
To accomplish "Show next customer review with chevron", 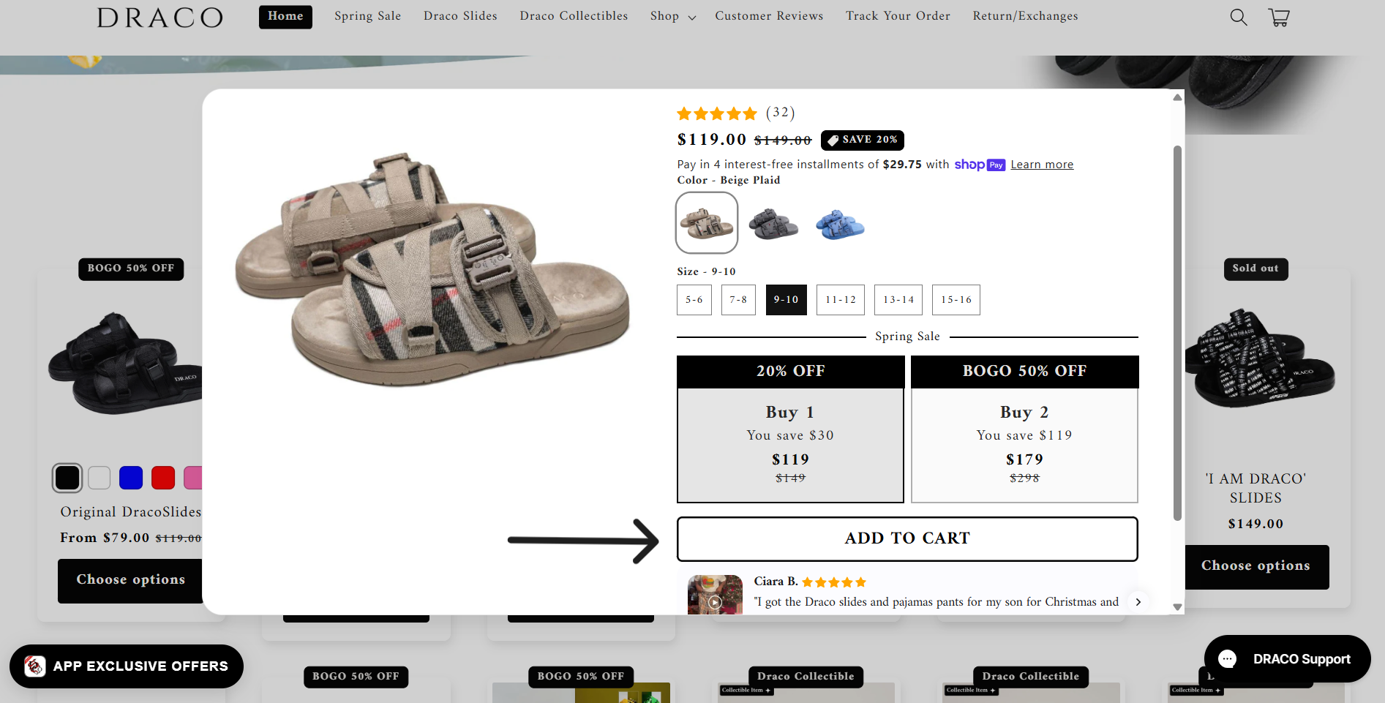I will pyautogui.click(x=1138, y=602).
